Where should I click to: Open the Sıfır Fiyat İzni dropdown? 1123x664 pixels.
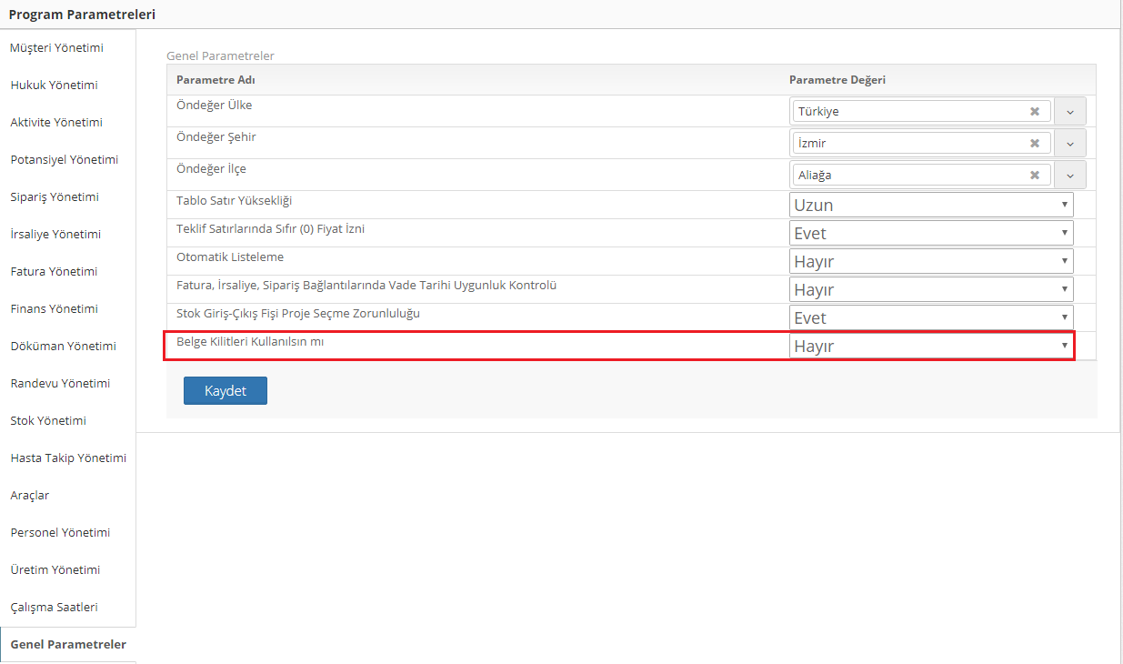point(930,233)
